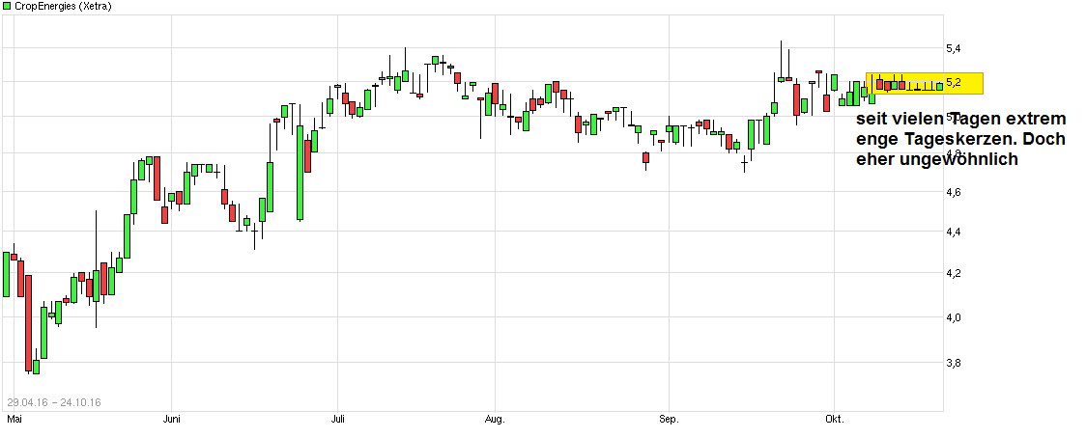Click the tall red candle at the early-May low
Viewport: 1086px width, 438px height.
point(28,323)
